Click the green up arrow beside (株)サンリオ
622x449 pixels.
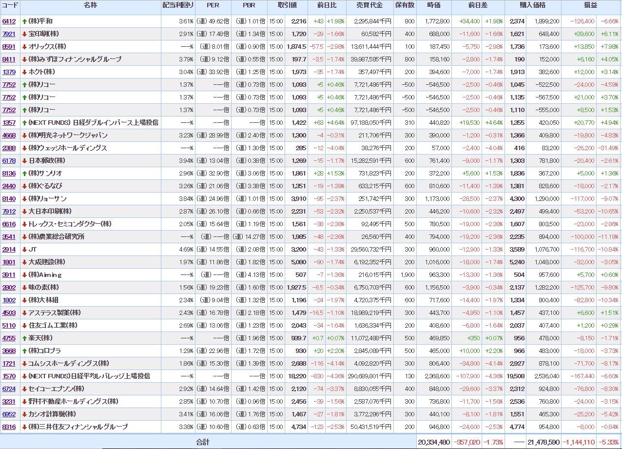[24, 174]
